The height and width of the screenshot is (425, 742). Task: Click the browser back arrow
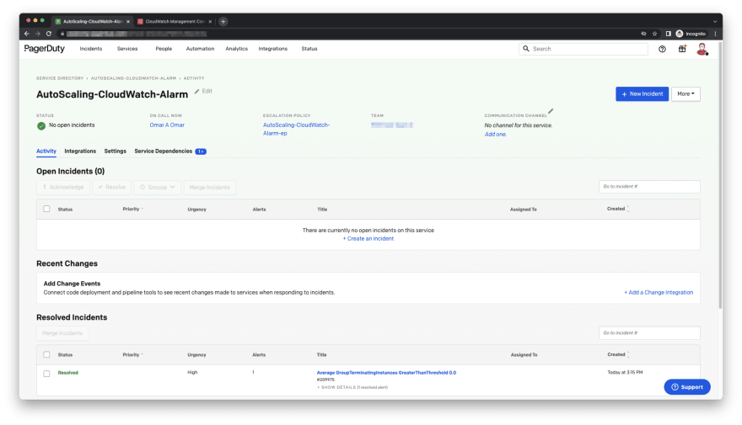[27, 34]
